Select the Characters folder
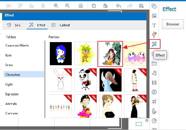186x130 pixels. click(24, 74)
